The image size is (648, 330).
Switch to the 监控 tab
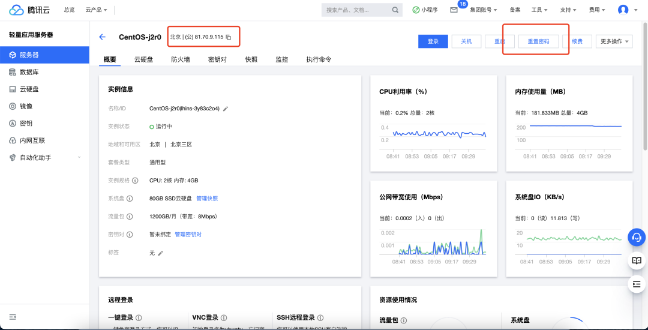coord(282,59)
